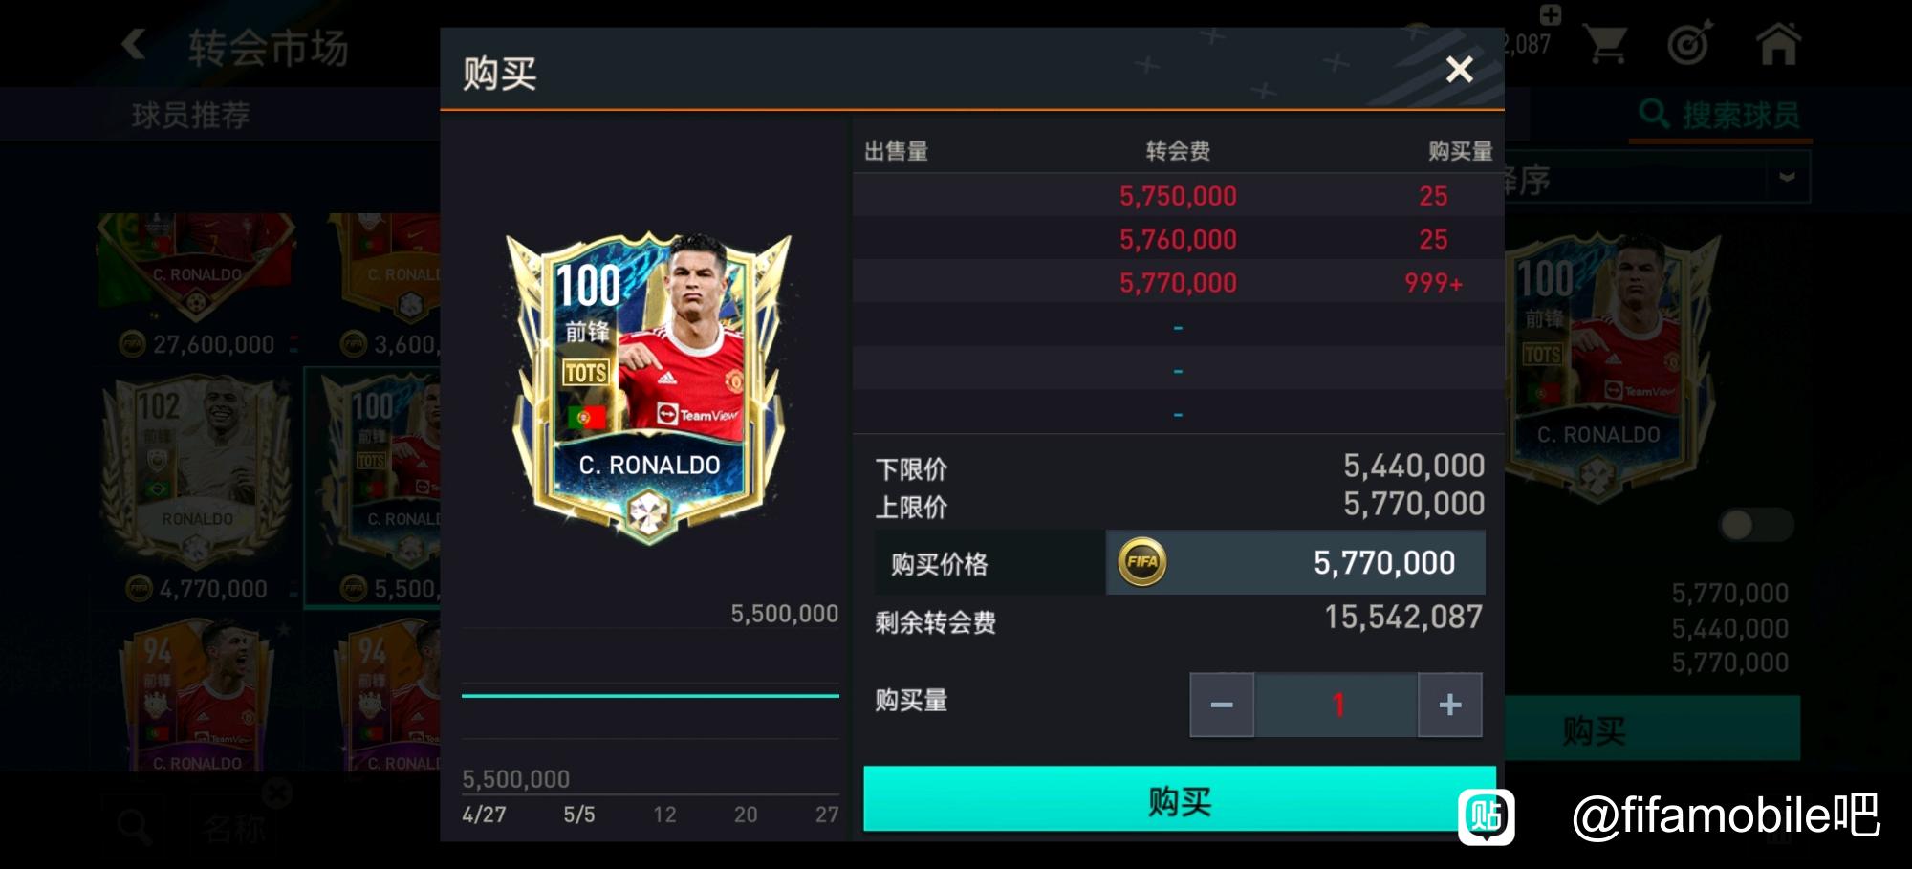Confirm with the large cyan 购买 button
This screenshot has height=869, width=1912.
1180,800
